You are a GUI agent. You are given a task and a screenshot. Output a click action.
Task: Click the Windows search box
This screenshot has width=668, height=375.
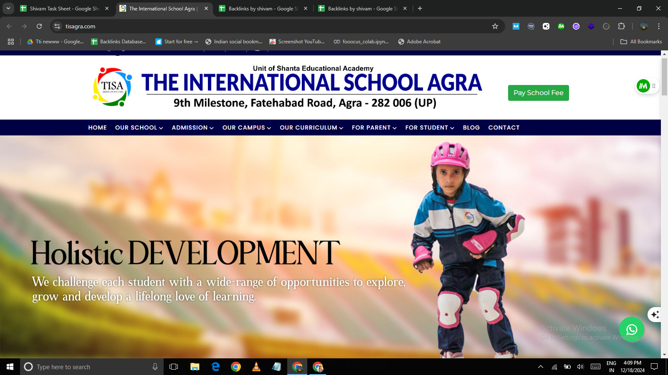click(92, 367)
